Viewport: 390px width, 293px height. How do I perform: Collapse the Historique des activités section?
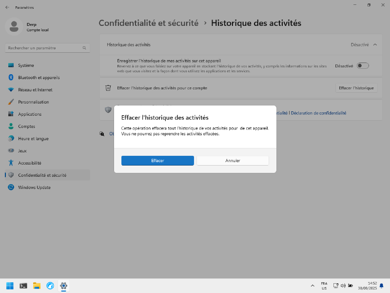pos(375,44)
